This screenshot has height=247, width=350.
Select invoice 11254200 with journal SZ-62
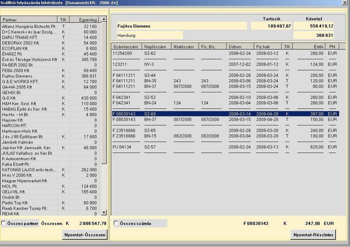(225, 53)
